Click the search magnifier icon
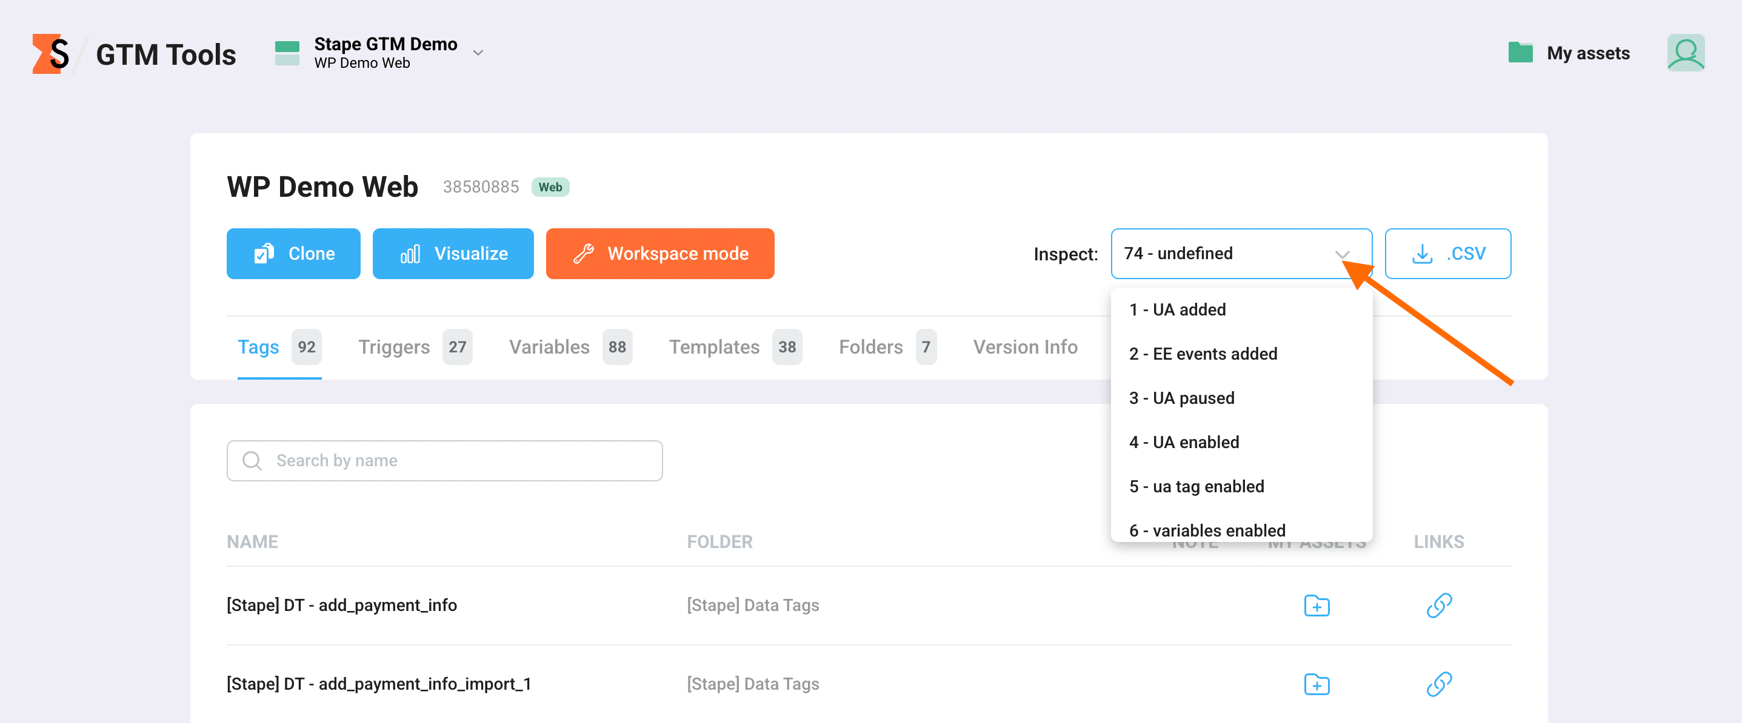This screenshot has width=1742, height=723. pos(252,461)
